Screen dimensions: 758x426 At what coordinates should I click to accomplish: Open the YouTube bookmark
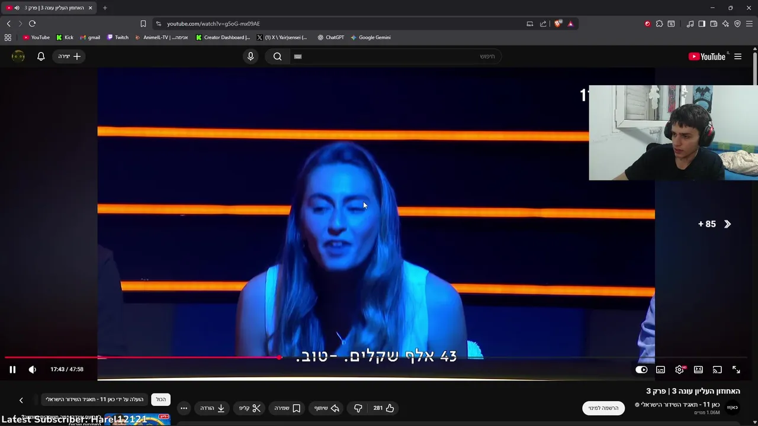click(36, 37)
